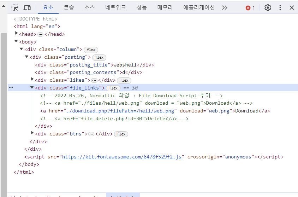Screen dimensions: 298x197
Task: Toggle the device toolbar icon
Action: [x=27, y=8]
